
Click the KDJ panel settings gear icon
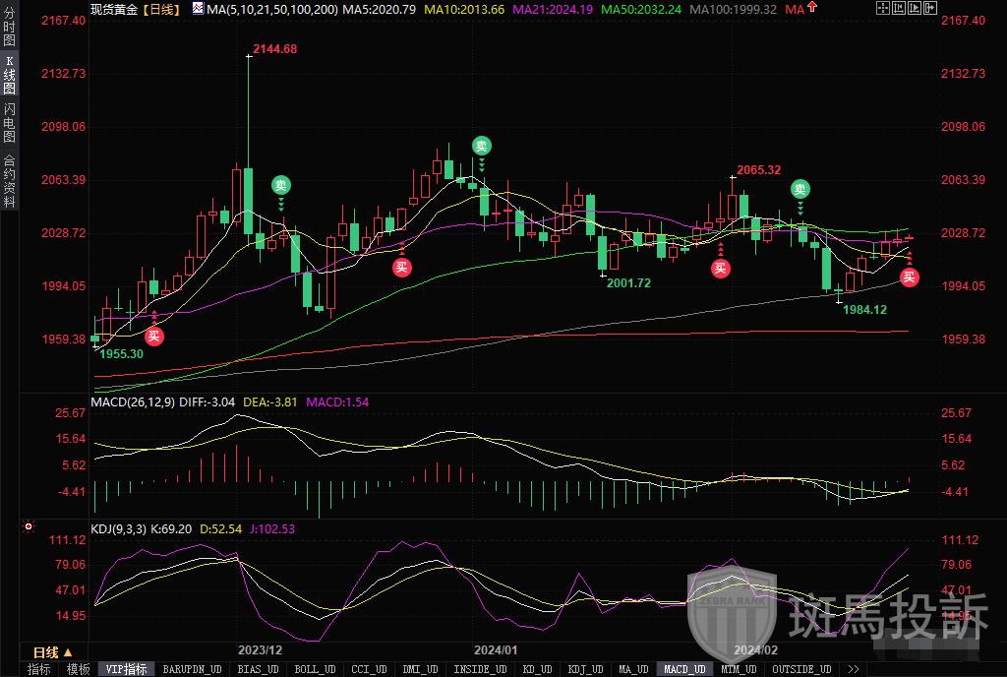coord(30,526)
